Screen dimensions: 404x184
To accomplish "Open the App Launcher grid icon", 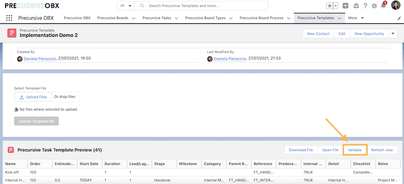I will [x=9, y=18].
